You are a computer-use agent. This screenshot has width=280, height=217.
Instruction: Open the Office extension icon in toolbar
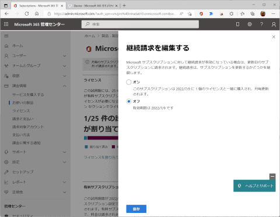[201, 13]
